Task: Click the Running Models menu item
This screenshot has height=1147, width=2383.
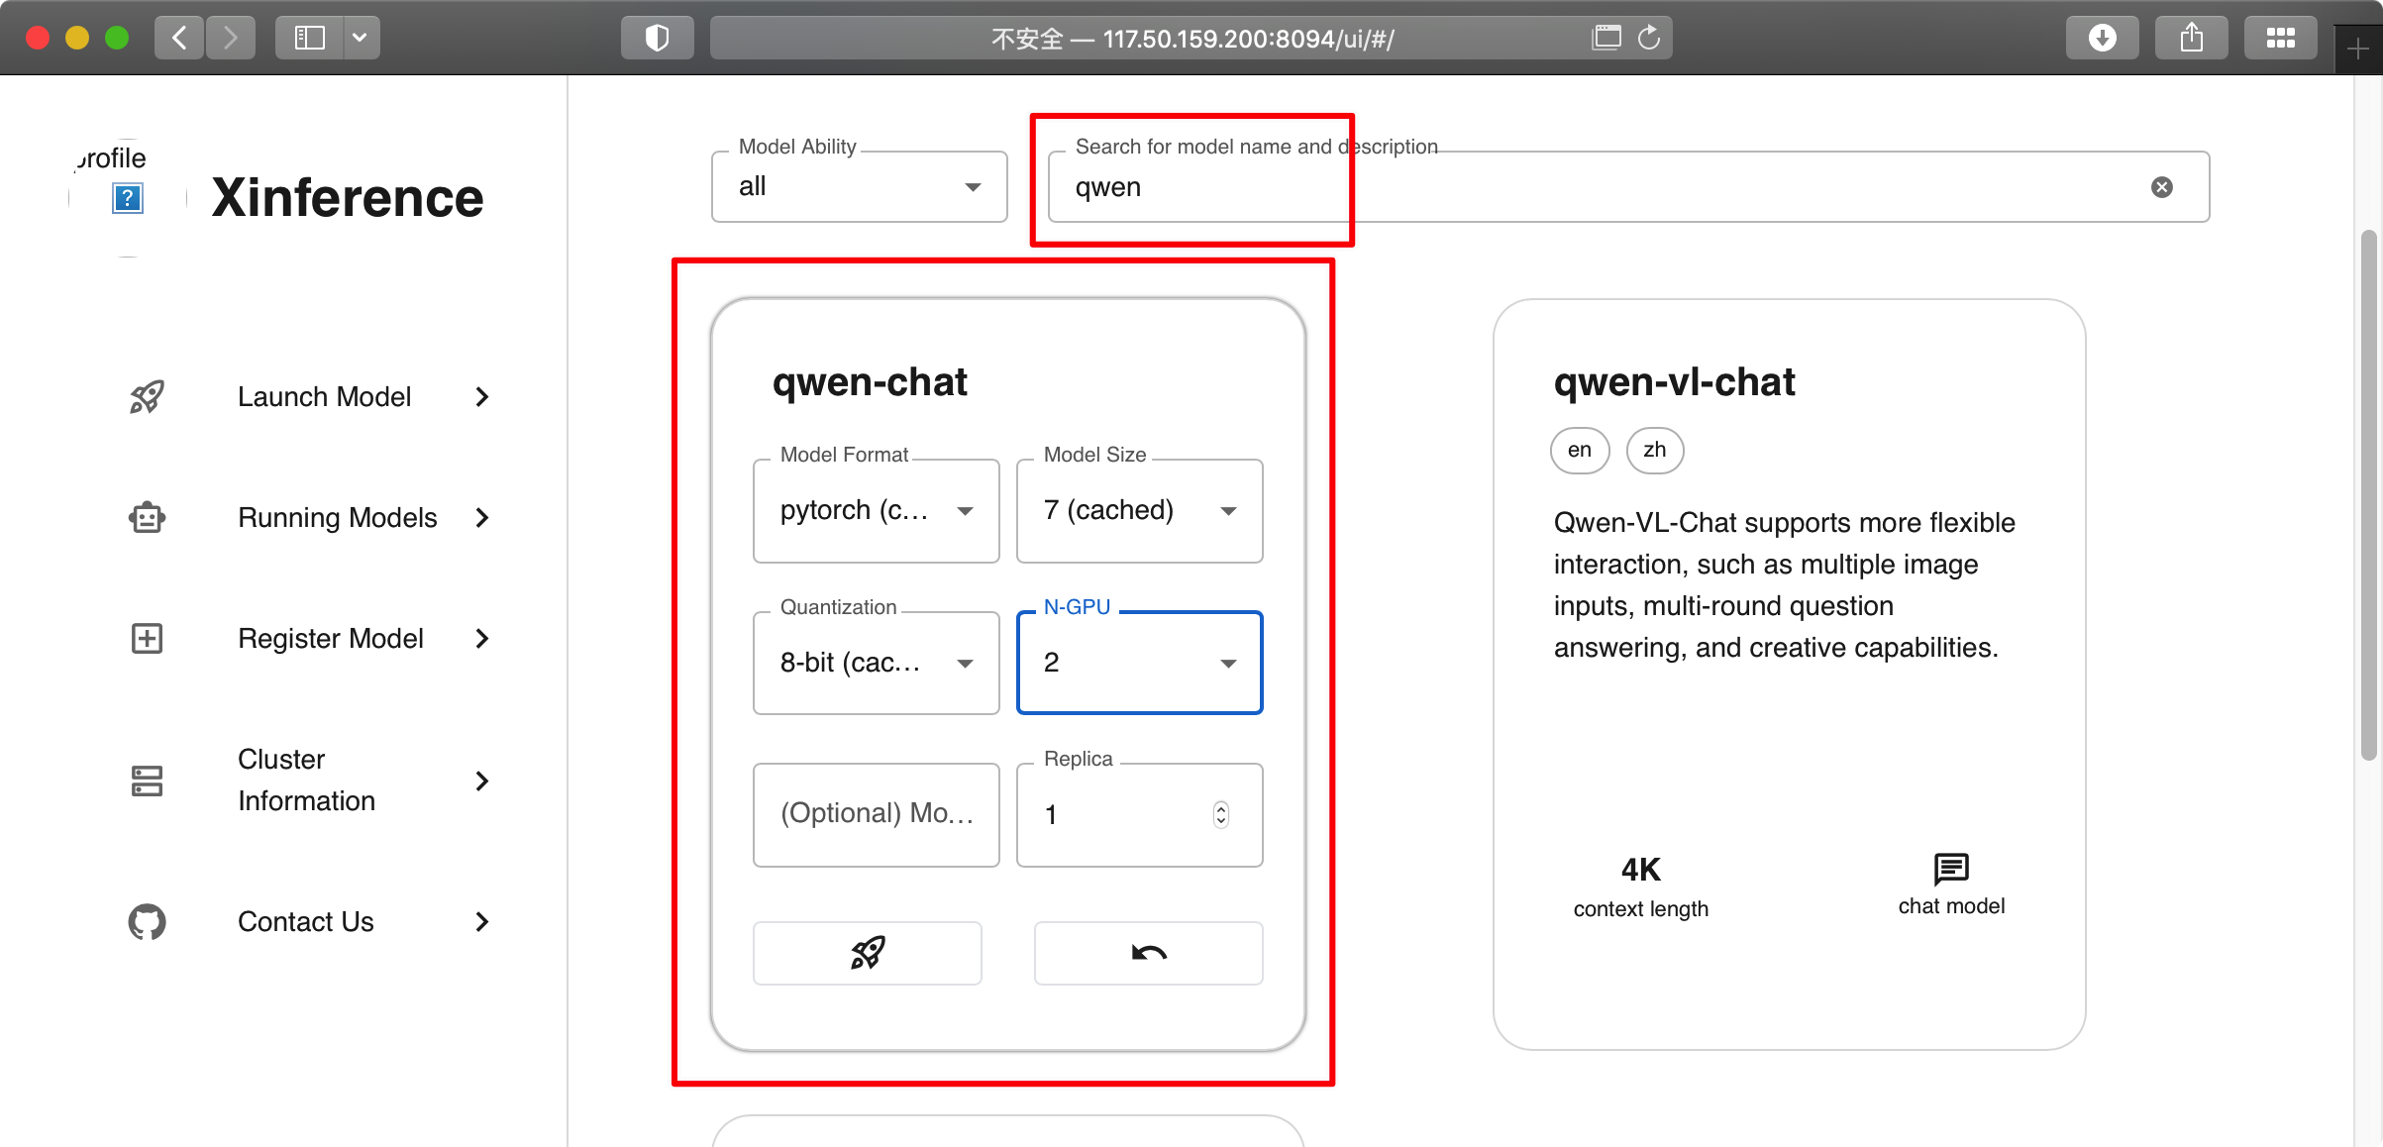Action: click(x=336, y=516)
